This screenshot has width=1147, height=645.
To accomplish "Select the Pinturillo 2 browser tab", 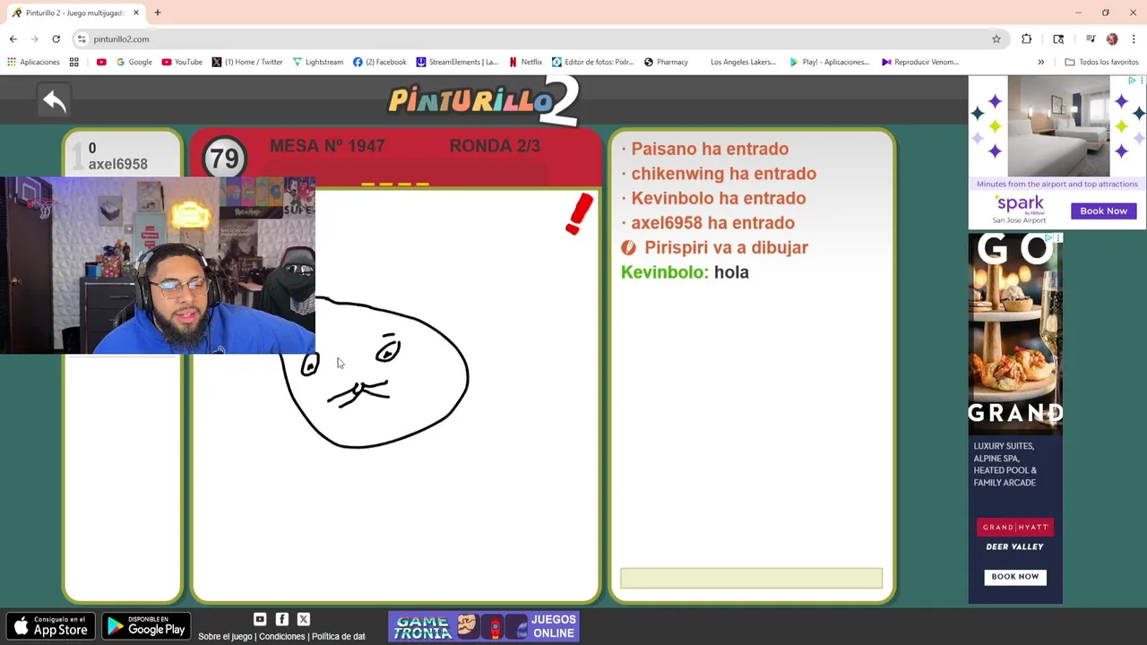I will coord(73,13).
